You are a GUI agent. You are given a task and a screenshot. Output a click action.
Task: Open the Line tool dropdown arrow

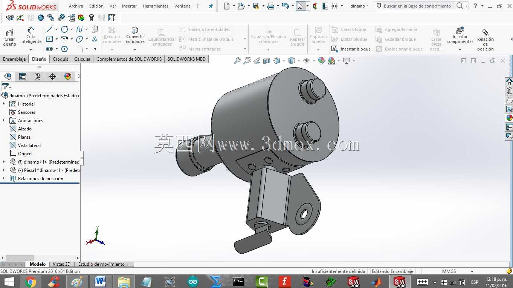pyautogui.click(x=56, y=29)
